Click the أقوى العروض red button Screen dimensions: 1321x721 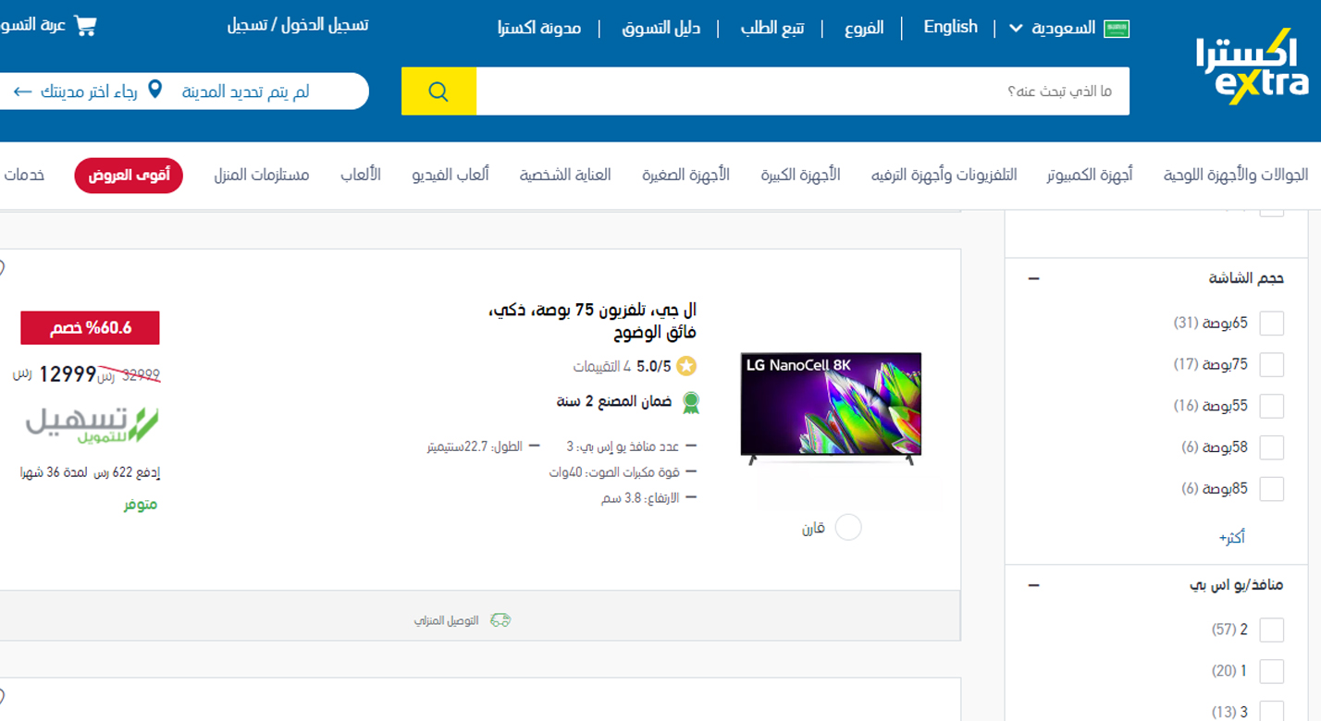[129, 176]
